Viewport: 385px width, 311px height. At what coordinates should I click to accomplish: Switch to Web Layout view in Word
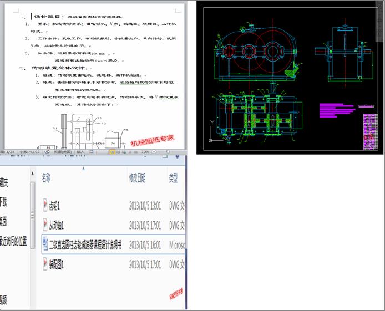(x=124, y=152)
